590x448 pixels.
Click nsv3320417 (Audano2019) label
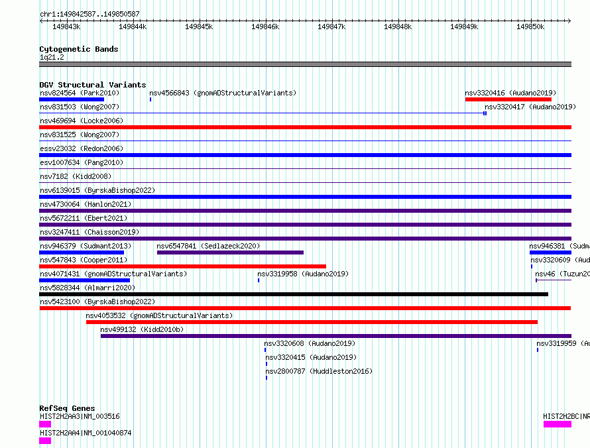coord(530,107)
